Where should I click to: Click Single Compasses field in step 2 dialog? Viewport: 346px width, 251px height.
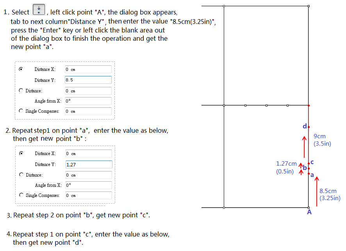(88, 195)
